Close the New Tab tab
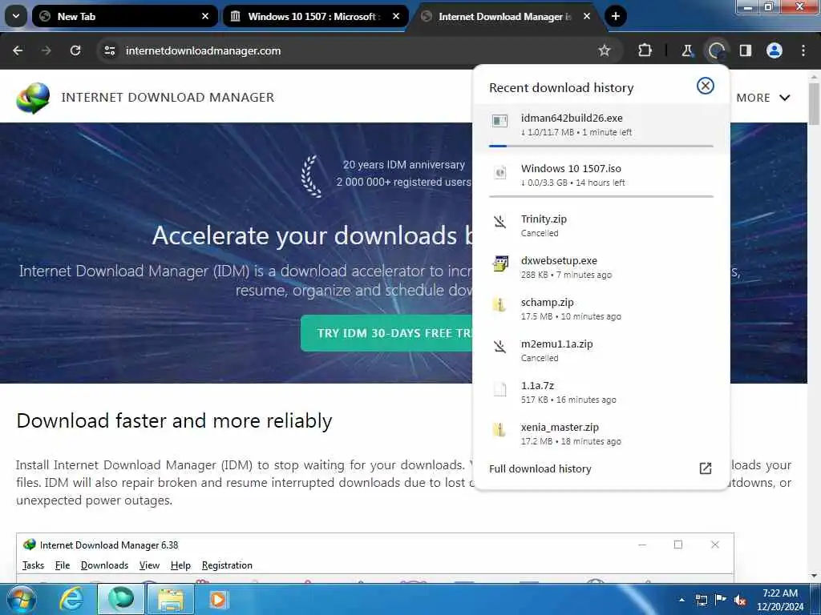Image resolution: width=821 pixels, height=615 pixels. click(205, 16)
